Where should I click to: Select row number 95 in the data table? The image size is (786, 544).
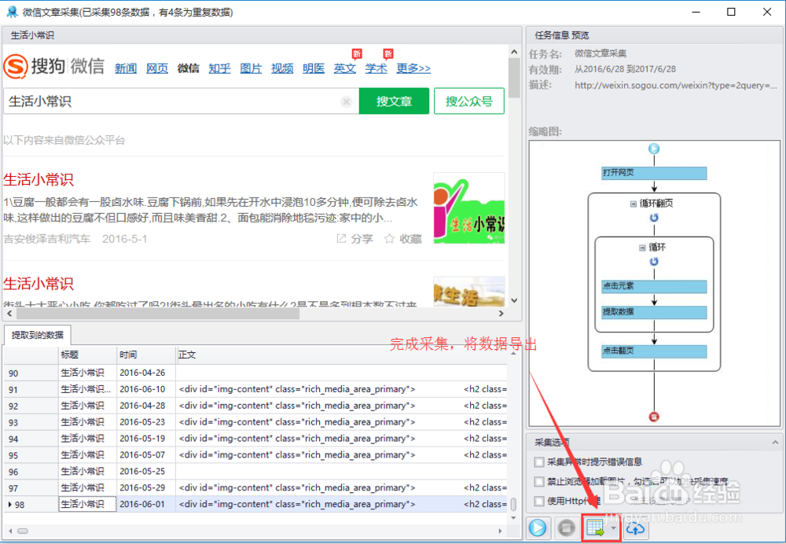click(31, 454)
